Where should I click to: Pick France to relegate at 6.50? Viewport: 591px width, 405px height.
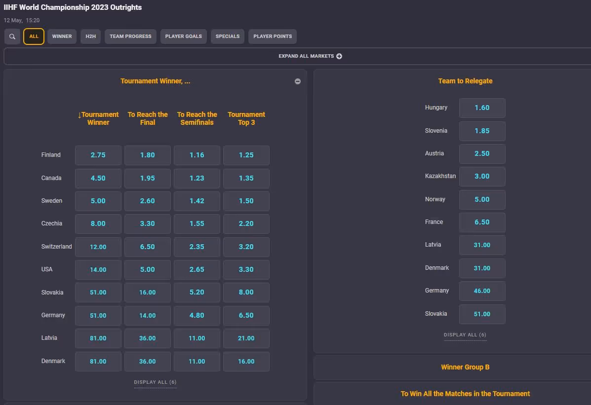[482, 222]
